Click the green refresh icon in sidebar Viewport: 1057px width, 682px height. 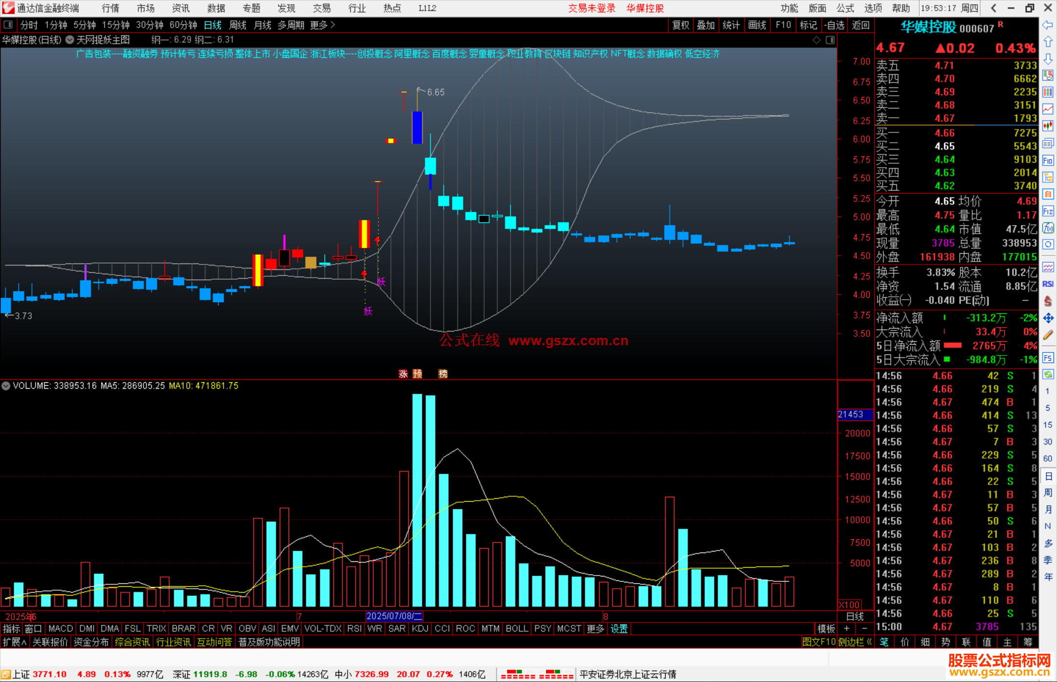tap(1048, 374)
